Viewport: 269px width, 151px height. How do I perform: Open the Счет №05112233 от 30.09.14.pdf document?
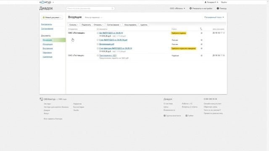click(x=113, y=40)
